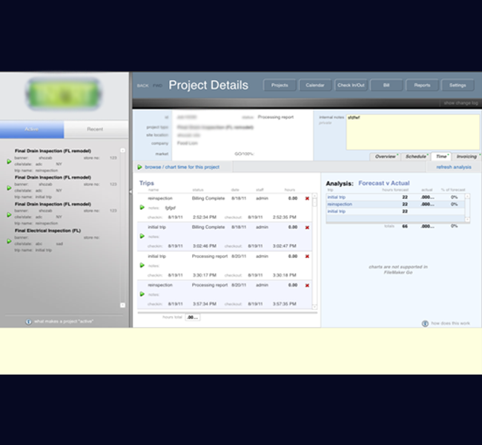
Task: Delete the 8/18/11 reinspection trip with the red X
Action: [307, 199]
